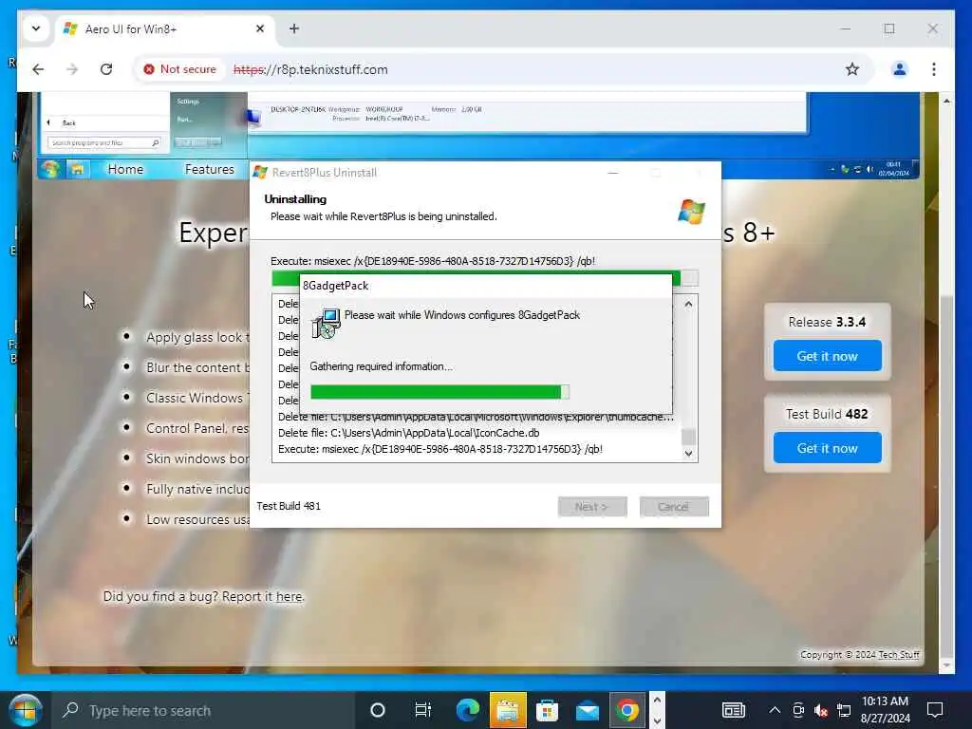Open clock showing 10:13 AM

point(886,710)
